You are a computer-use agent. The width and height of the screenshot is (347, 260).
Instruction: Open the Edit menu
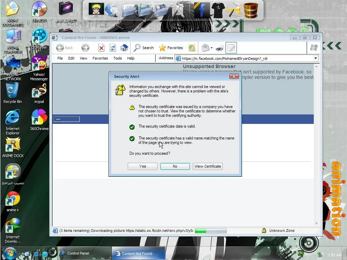tap(71, 58)
